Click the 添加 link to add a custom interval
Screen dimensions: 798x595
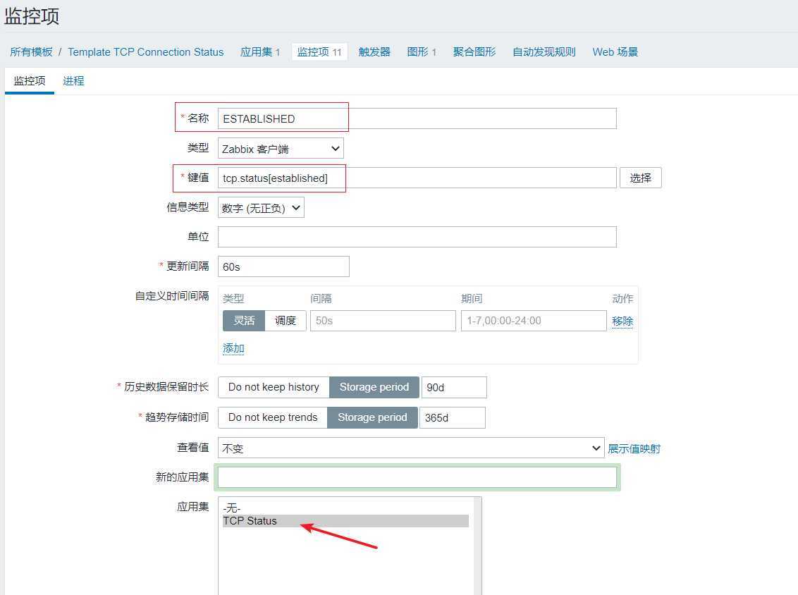[233, 348]
